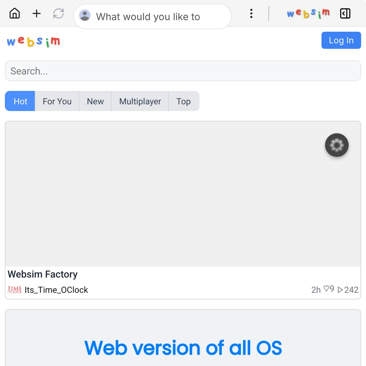The height and width of the screenshot is (366, 366).
Task: Click the home icon in the browser toolbar
Action: click(14, 13)
